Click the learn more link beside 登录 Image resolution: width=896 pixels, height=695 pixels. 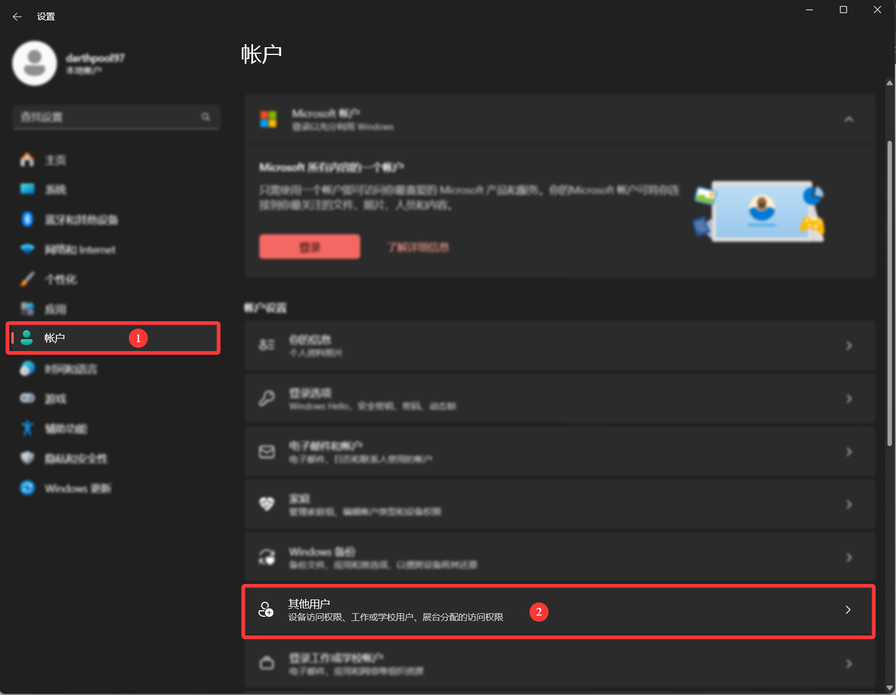tap(418, 247)
